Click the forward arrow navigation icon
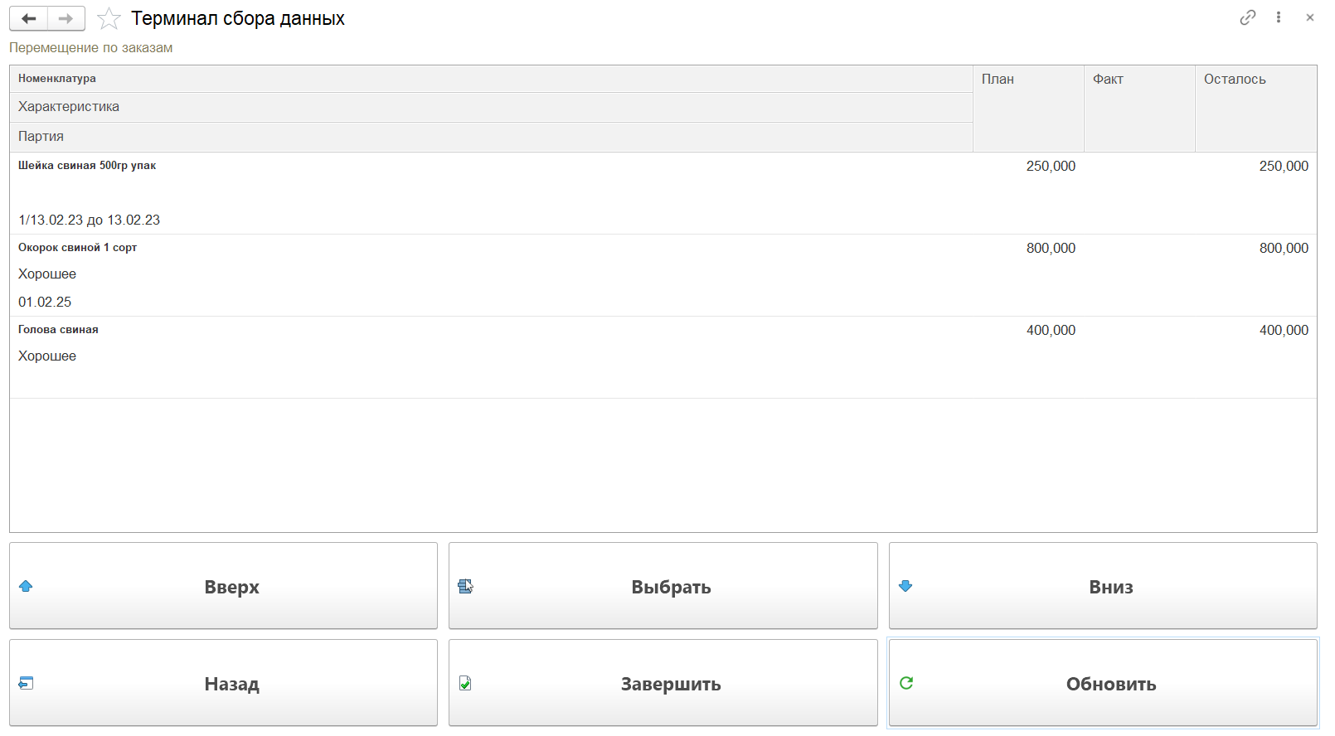The width and height of the screenshot is (1335, 736). pos(66,18)
